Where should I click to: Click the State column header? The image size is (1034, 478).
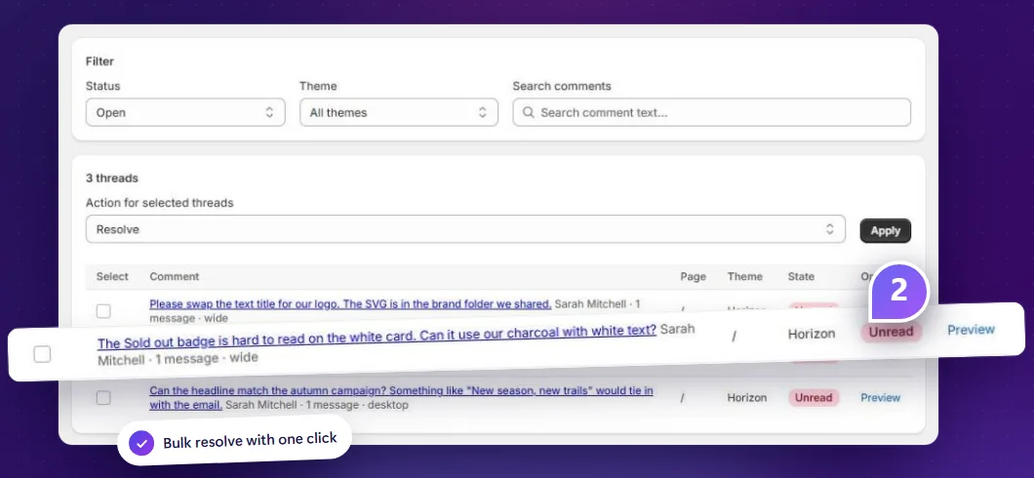[x=801, y=276]
